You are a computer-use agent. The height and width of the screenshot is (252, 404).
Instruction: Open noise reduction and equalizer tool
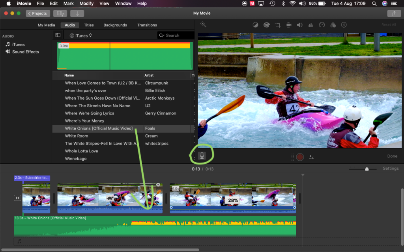(x=310, y=25)
